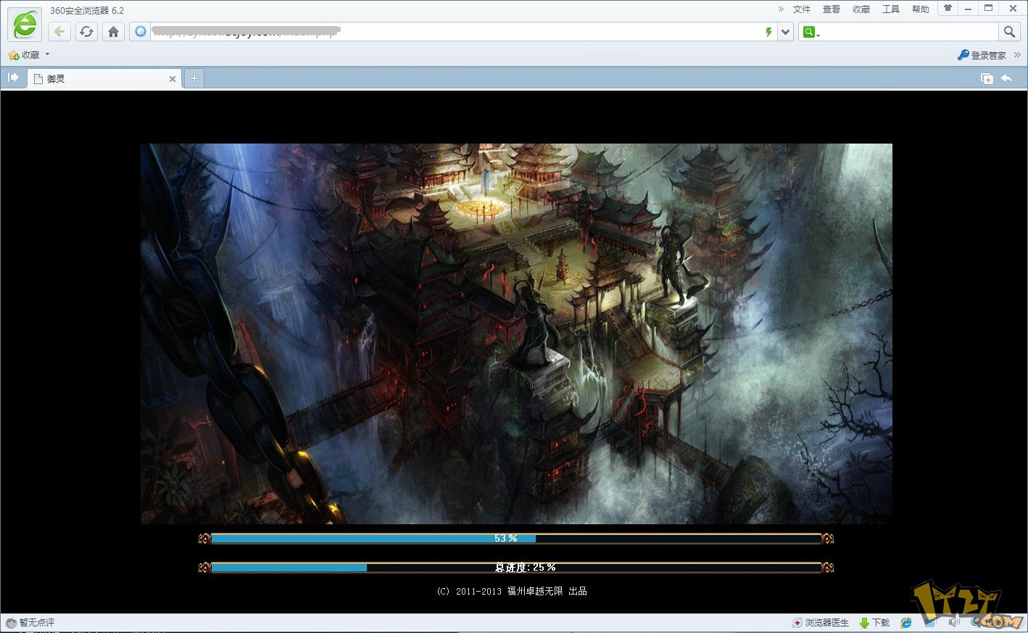This screenshot has height=633, width=1028.
Task: Open the 收藏 menu in menu bar
Action: tap(861, 9)
